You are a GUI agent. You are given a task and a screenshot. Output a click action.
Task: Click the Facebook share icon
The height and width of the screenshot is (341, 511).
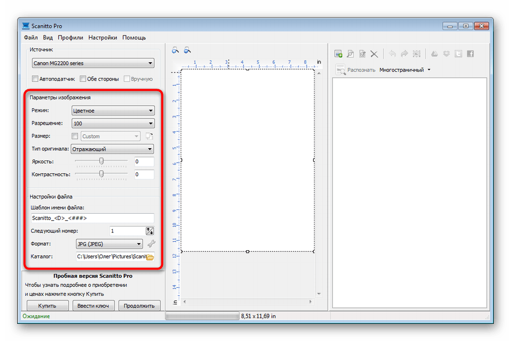pyautogui.click(x=470, y=54)
